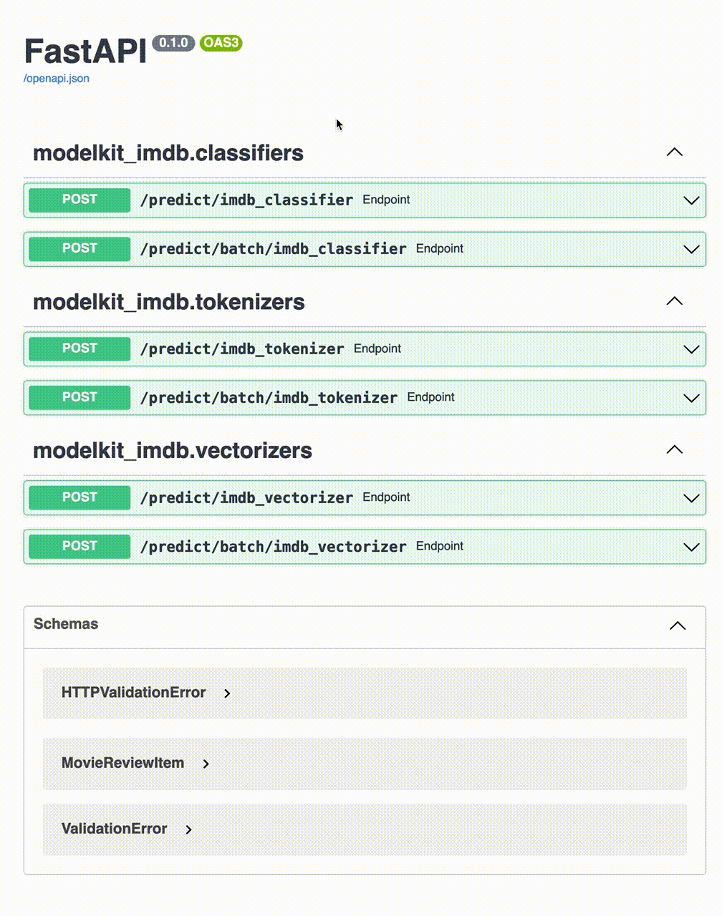Click the OAS3 version badge

(221, 43)
